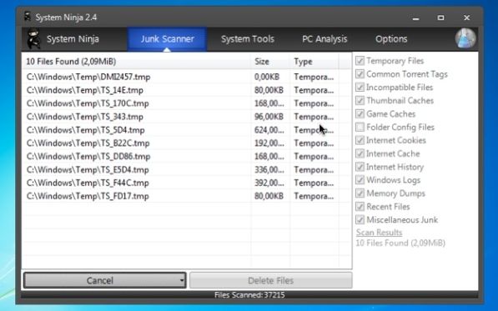Viewport: 498px width, 311px height.
Task: Select the TS_5D4.tmp file row
Action: (x=187, y=130)
